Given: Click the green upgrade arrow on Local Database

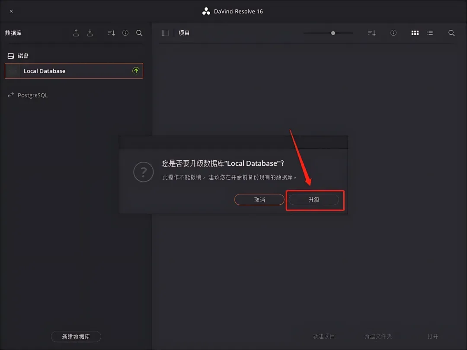Looking at the screenshot, I should (136, 70).
